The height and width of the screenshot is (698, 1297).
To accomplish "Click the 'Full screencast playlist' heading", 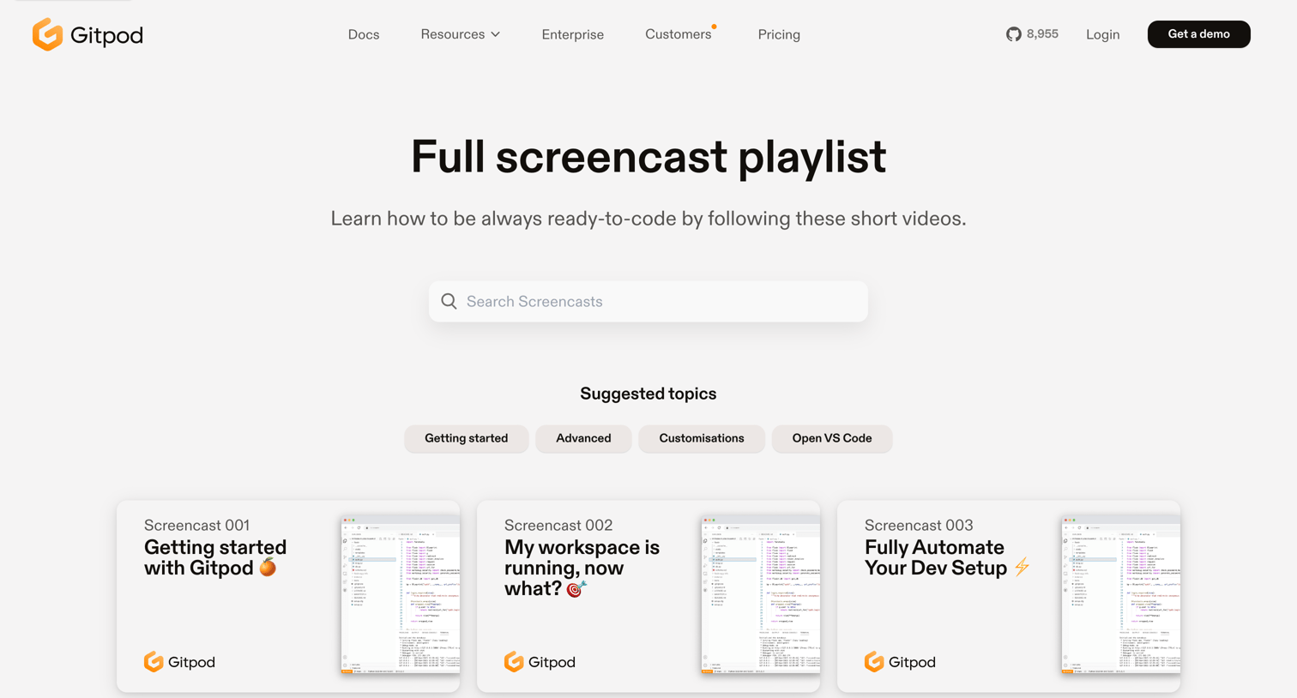I will click(648, 157).
